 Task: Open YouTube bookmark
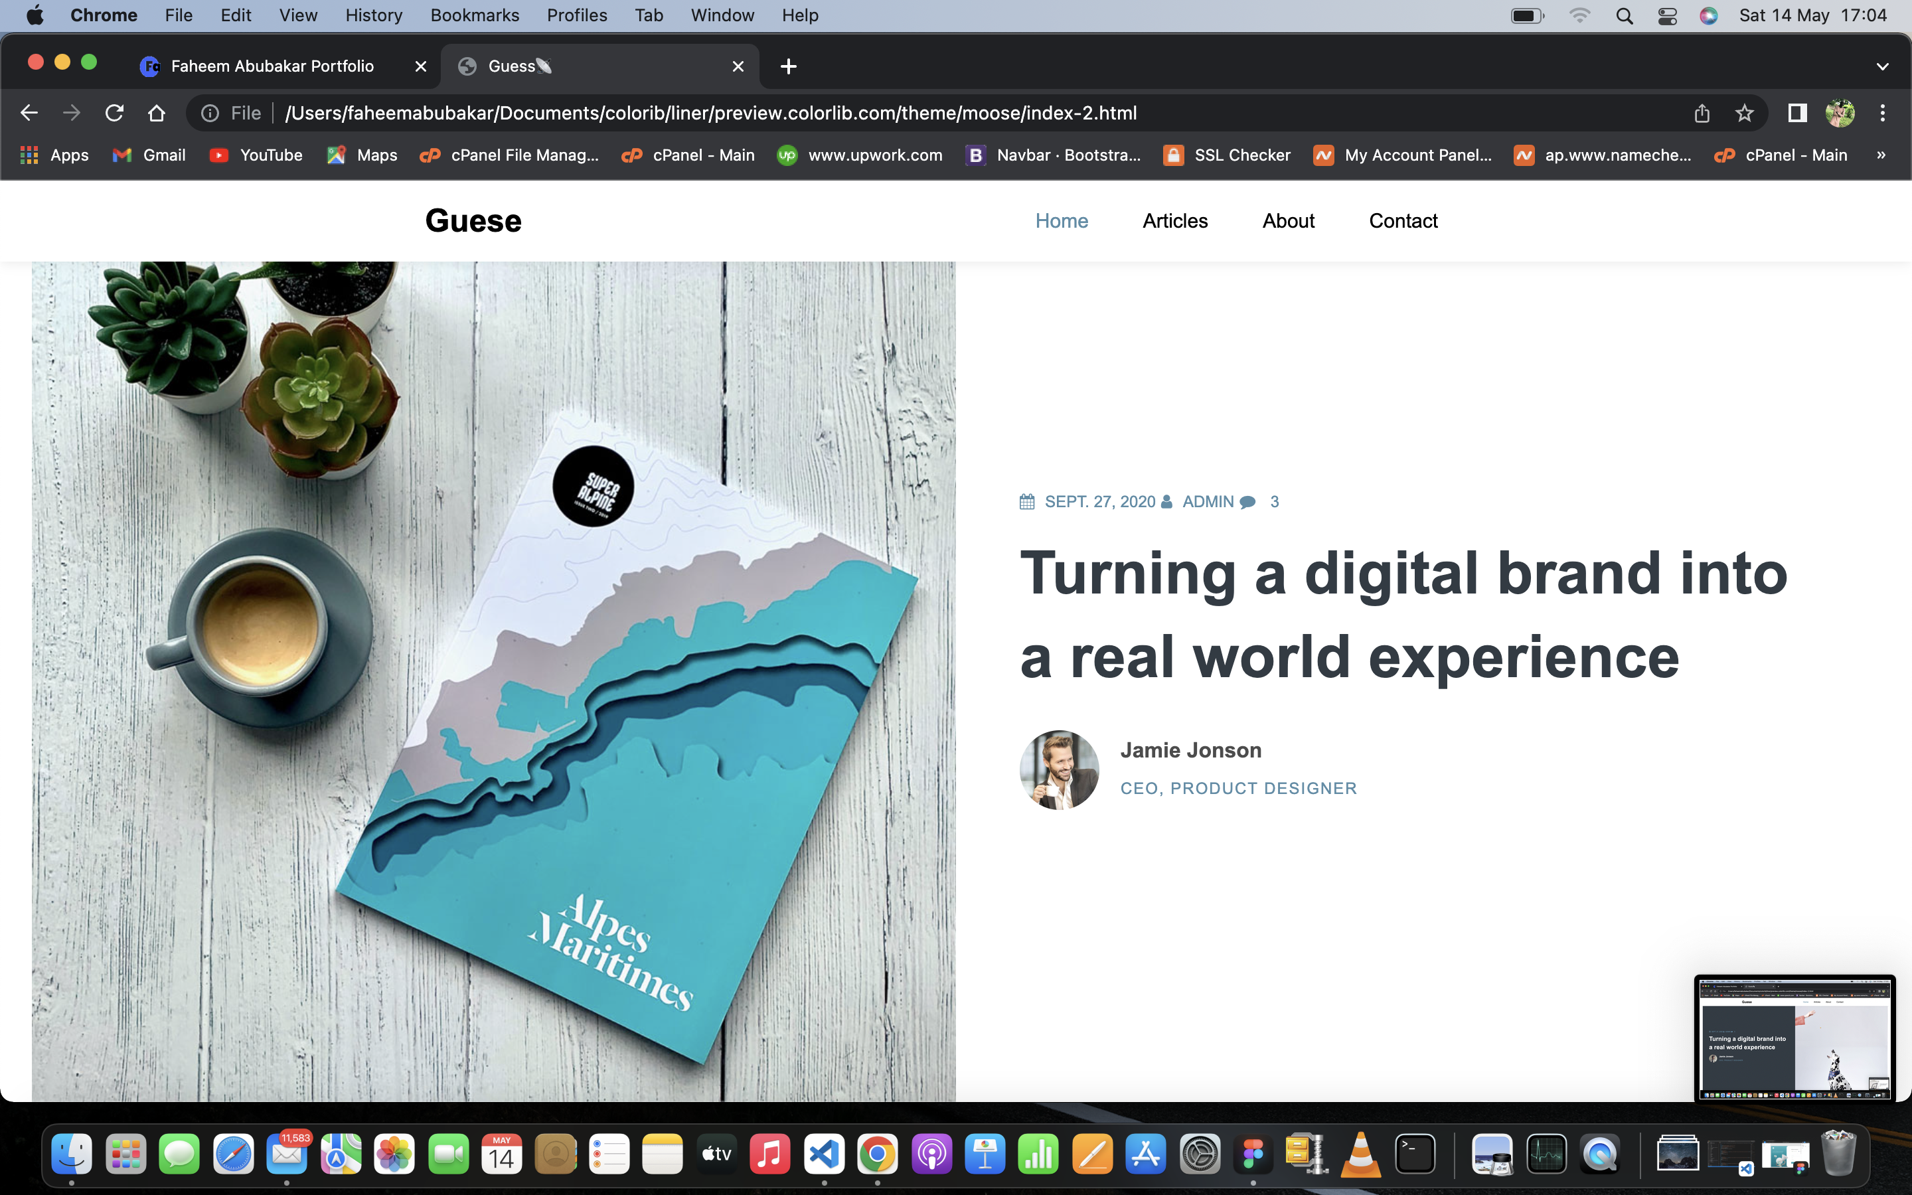pos(256,155)
